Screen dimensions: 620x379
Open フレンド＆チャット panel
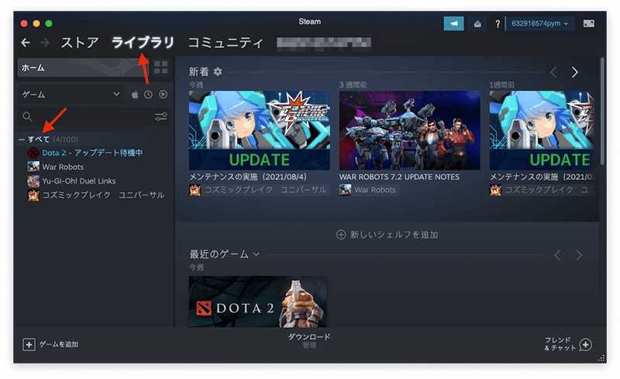point(568,344)
